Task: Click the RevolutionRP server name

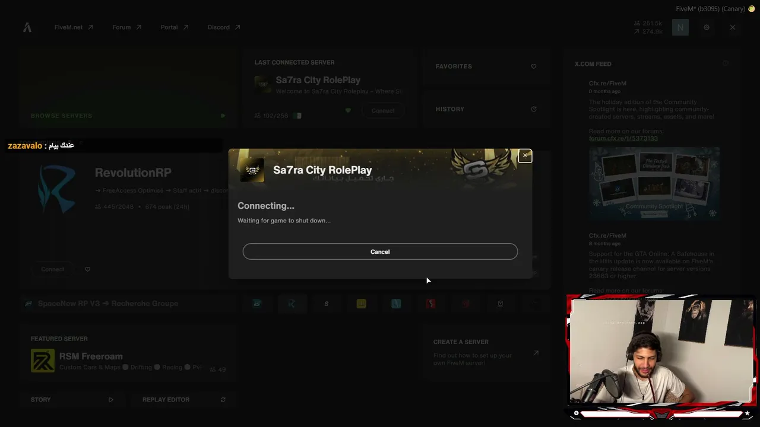Action: pyautogui.click(x=133, y=173)
